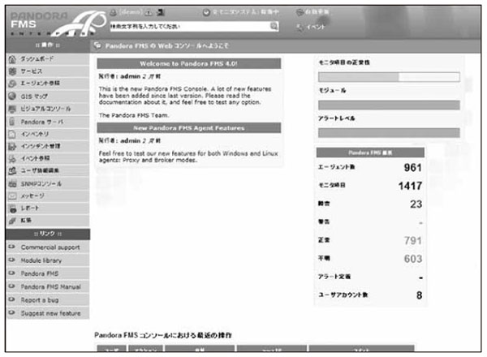487x357 pixels.
Task: Click the モニタ項目の正常性 progress bar
Action: coord(389,77)
